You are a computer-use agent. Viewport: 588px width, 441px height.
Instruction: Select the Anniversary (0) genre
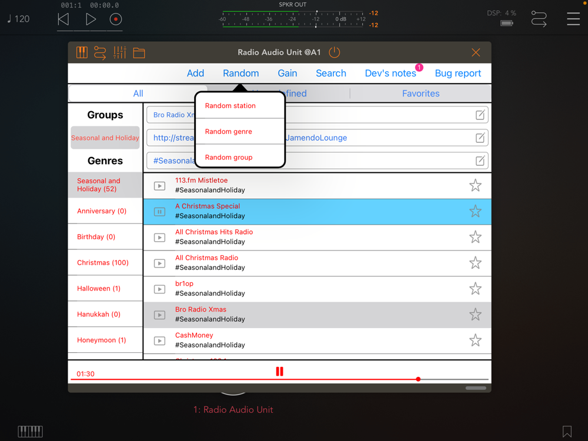(105, 211)
